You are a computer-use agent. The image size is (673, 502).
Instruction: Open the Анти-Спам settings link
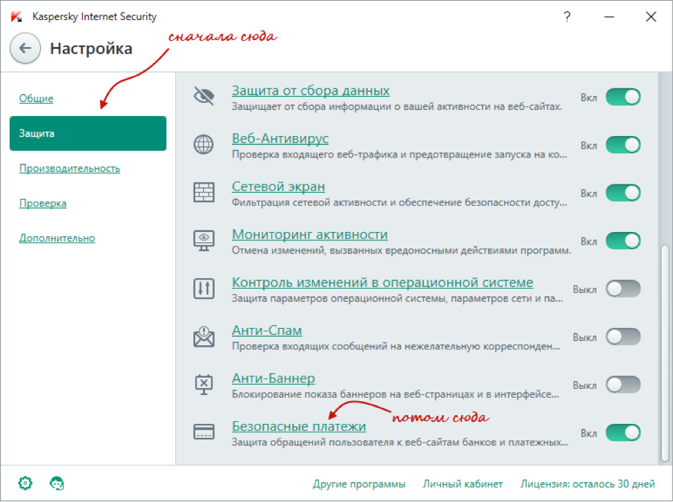267,330
